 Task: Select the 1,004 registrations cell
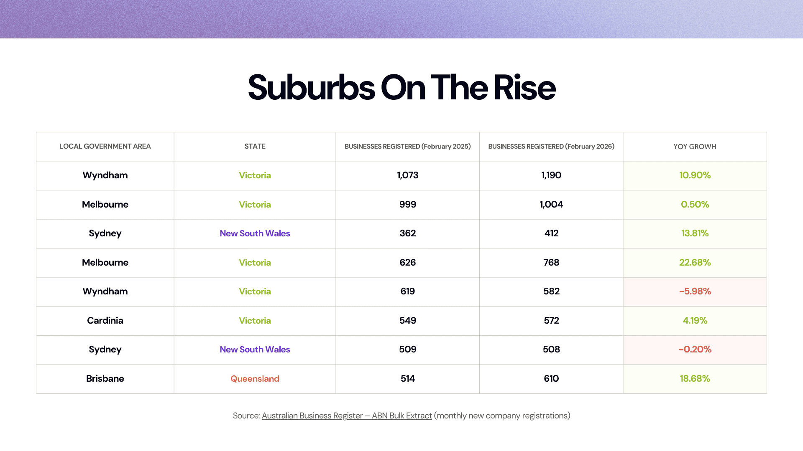551,205
